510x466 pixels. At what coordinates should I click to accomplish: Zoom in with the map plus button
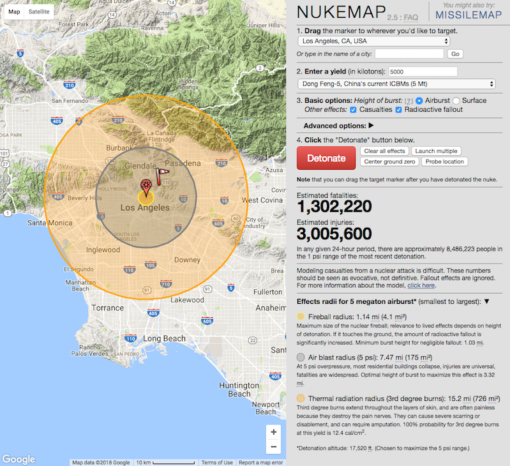273,432
